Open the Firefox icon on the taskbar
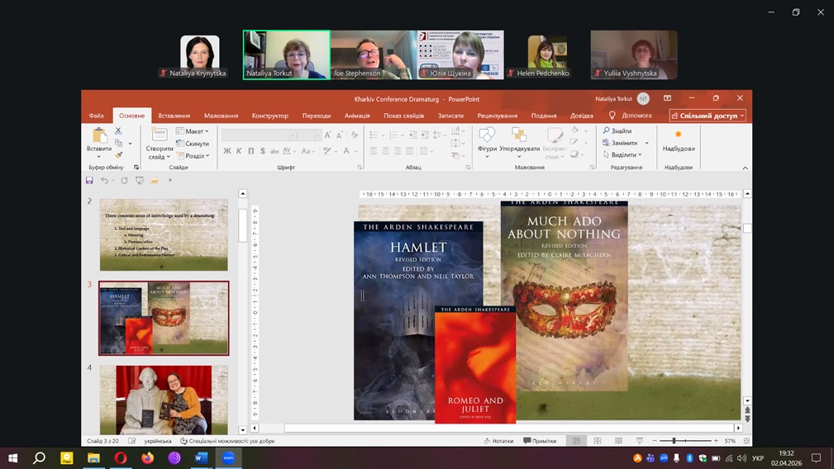The image size is (834, 469). 147,457
